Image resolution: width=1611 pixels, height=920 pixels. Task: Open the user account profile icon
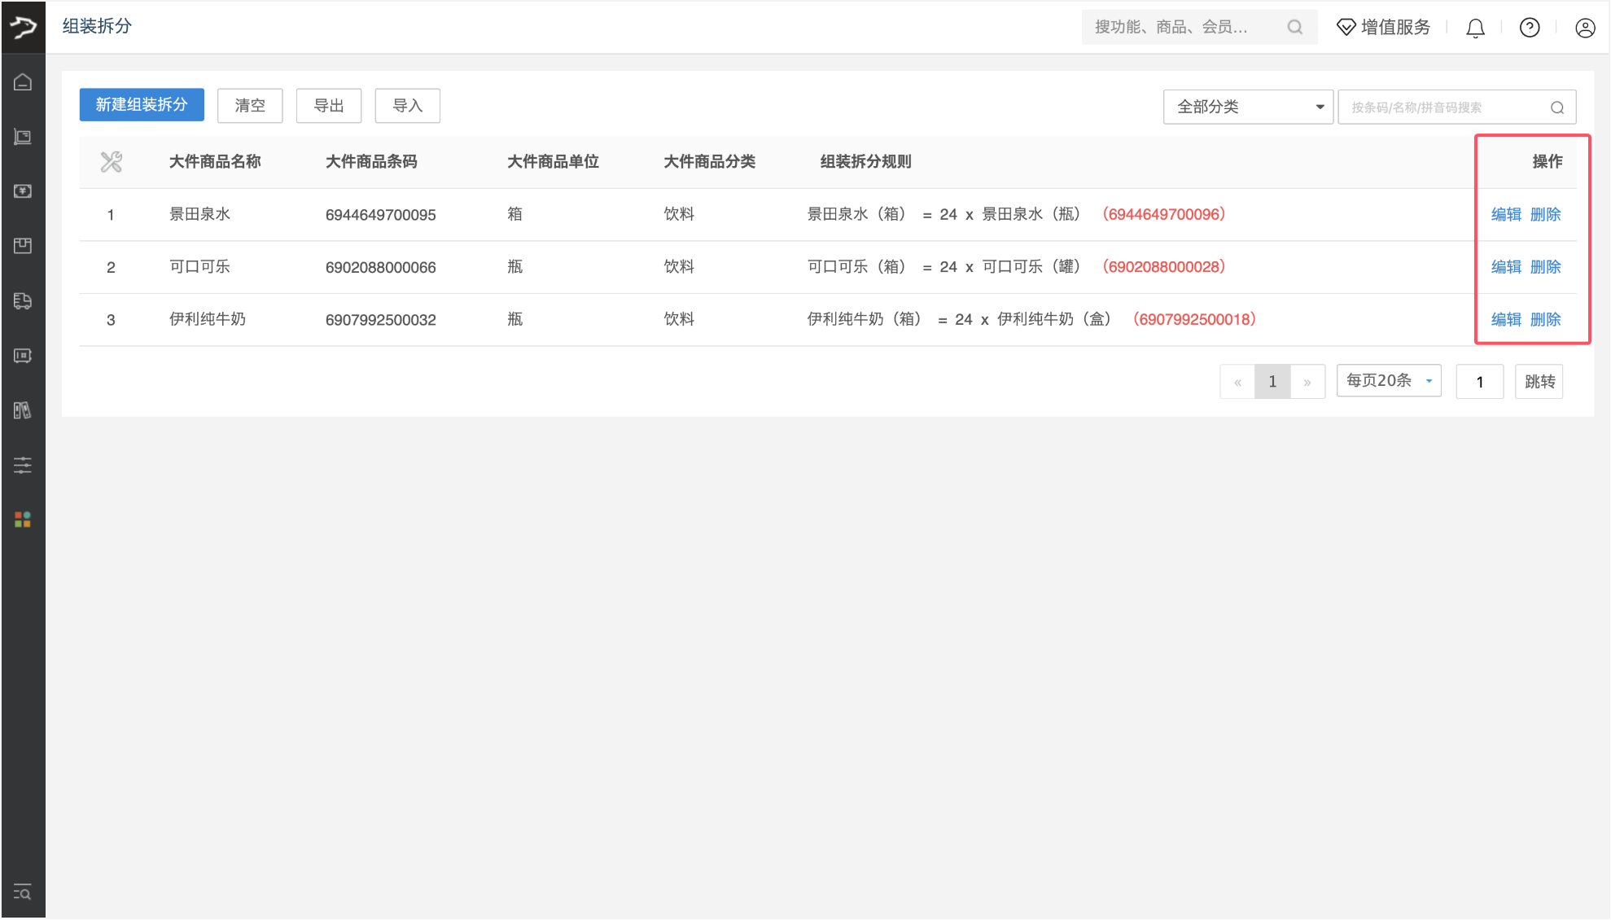[x=1584, y=28]
